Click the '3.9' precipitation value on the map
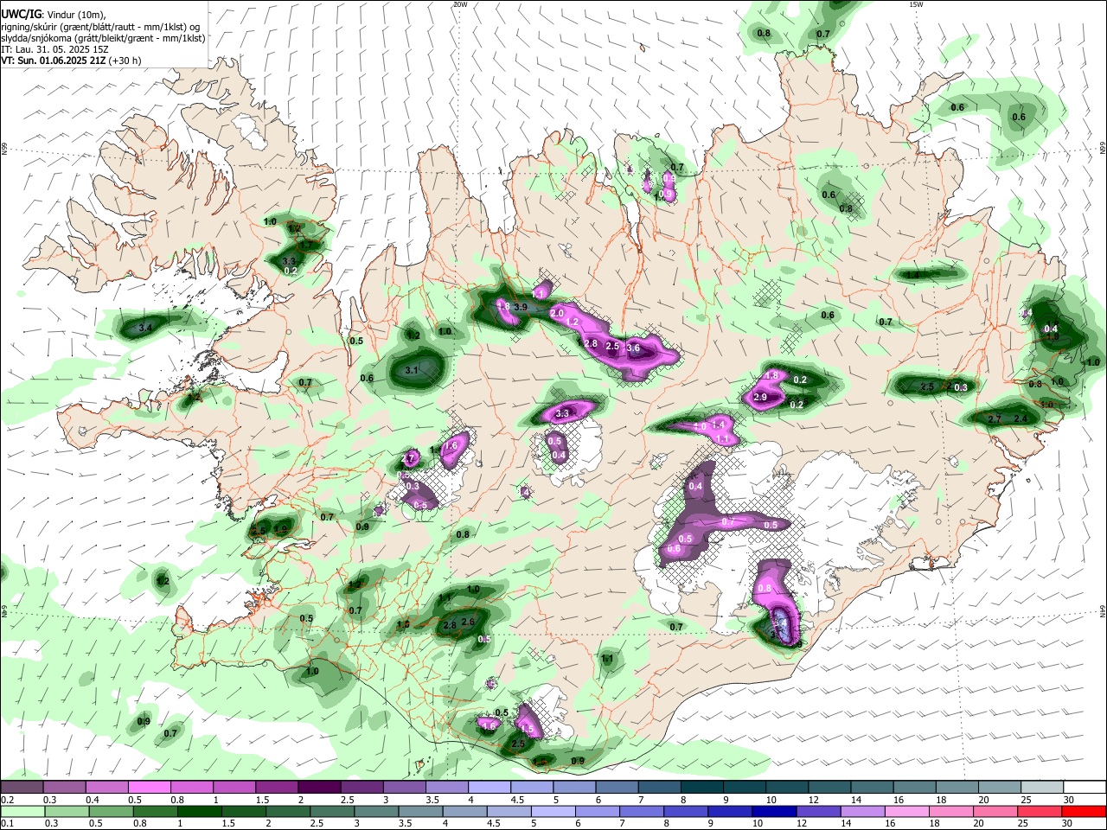Screen dimensions: 1107x830 click(521, 307)
